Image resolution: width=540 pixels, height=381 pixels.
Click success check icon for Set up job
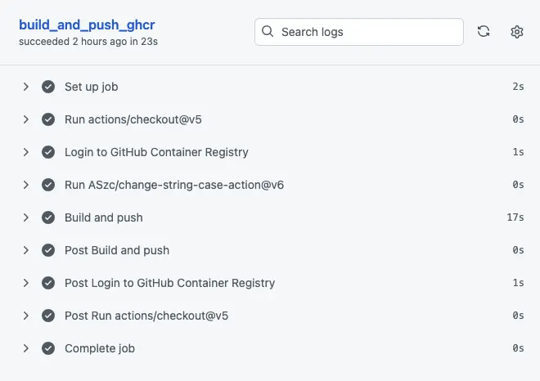pos(48,87)
